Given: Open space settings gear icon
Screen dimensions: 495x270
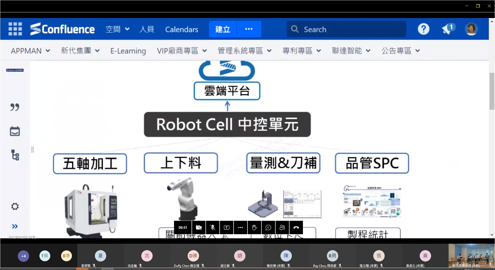Looking at the screenshot, I should [15, 206].
